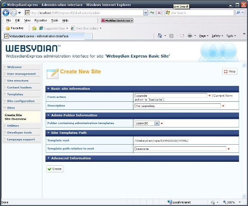The width and height of the screenshot is (248, 206).
Task: Click the RSS feeds icon
Action: [171, 36]
